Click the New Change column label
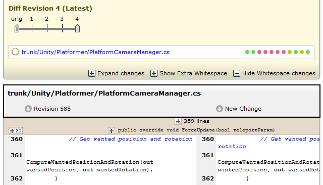This screenshot has height=185, width=323. point(243,109)
